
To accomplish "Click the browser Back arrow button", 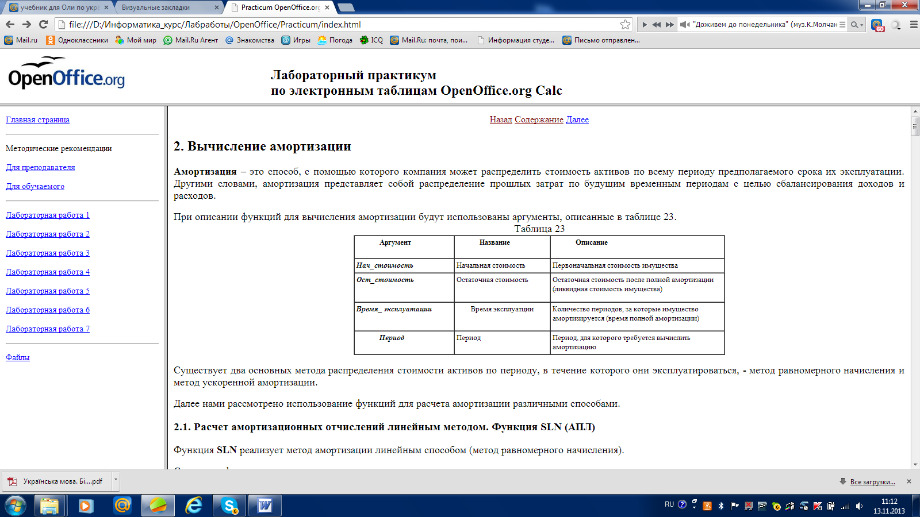I will point(10,24).
